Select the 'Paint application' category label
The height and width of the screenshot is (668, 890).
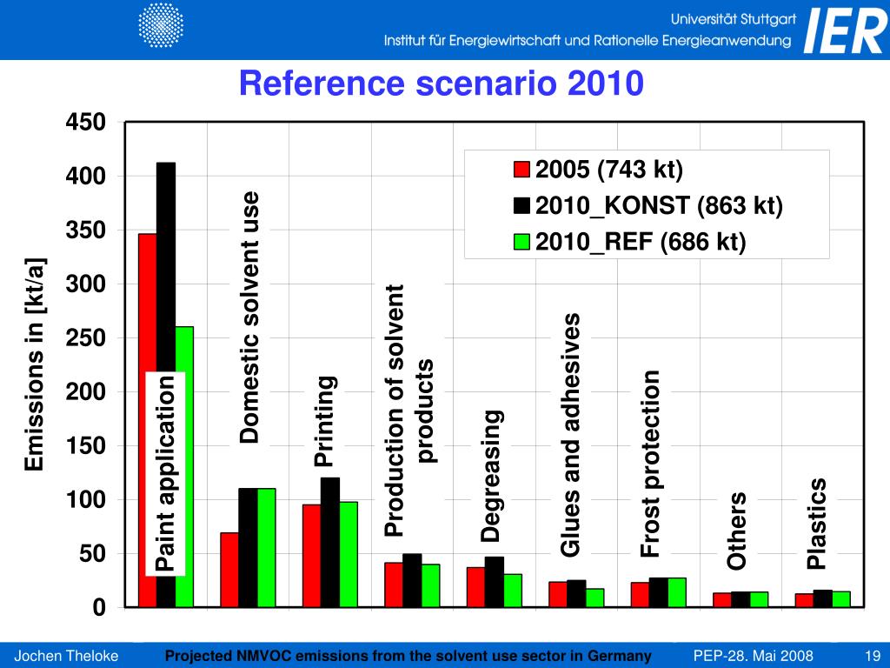(166, 474)
